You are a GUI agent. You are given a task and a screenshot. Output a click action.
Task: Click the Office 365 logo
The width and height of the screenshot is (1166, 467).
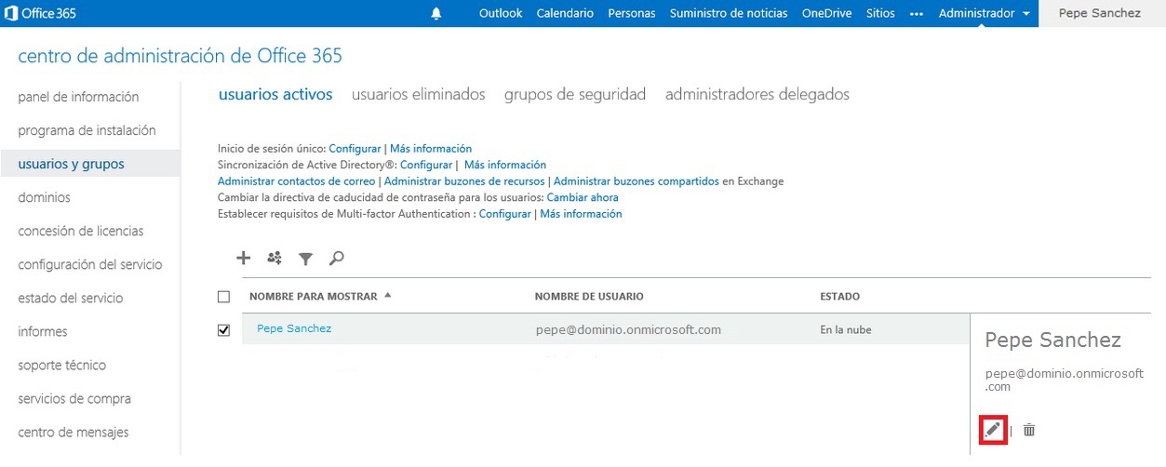coord(40,13)
